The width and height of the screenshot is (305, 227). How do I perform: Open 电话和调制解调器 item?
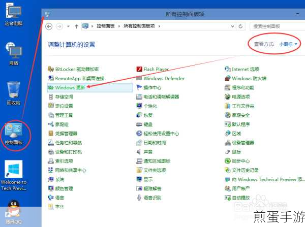[158, 96]
